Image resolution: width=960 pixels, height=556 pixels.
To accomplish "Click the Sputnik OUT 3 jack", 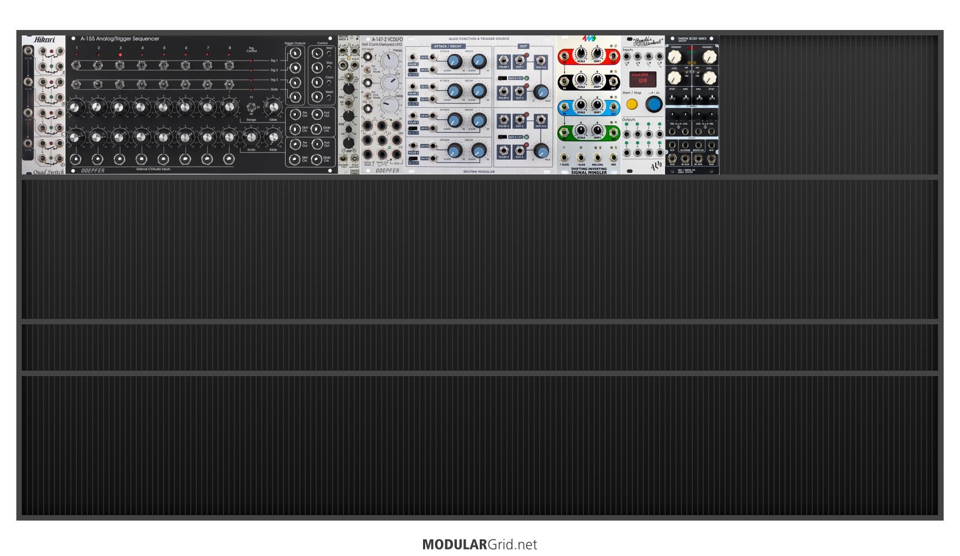I will [519, 119].
